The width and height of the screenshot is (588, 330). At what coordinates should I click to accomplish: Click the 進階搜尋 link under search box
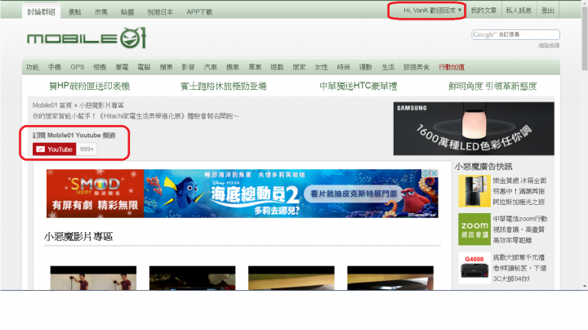point(549,46)
